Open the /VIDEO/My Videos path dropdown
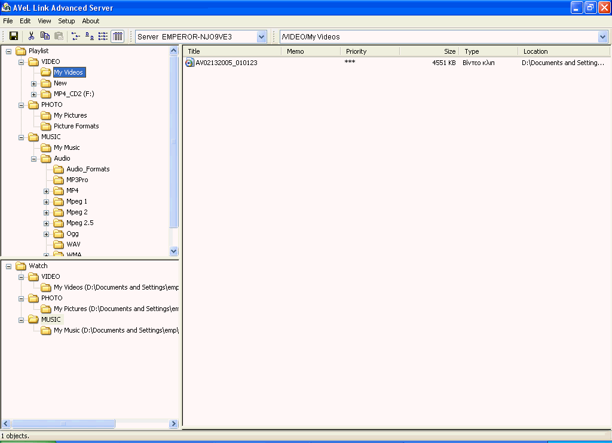The width and height of the screenshot is (612, 443). point(602,36)
